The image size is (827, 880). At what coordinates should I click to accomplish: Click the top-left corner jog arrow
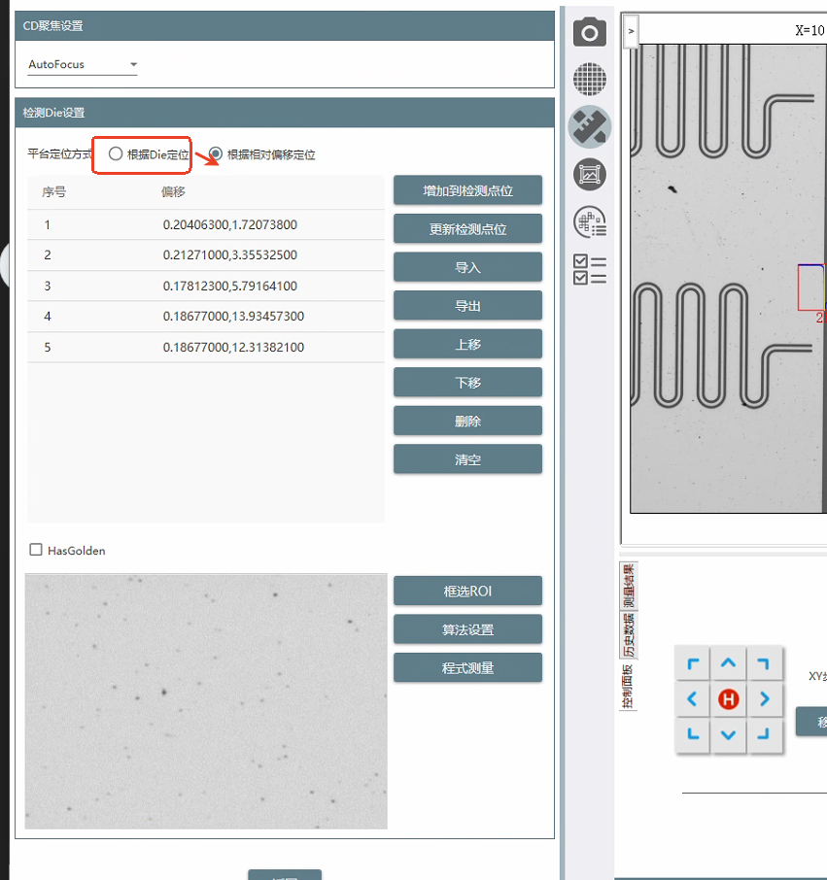(693, 664)
